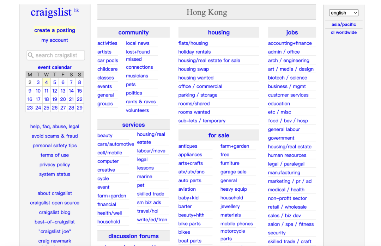View parking / storage listings

pyautogui.click(x=198, y=95)
